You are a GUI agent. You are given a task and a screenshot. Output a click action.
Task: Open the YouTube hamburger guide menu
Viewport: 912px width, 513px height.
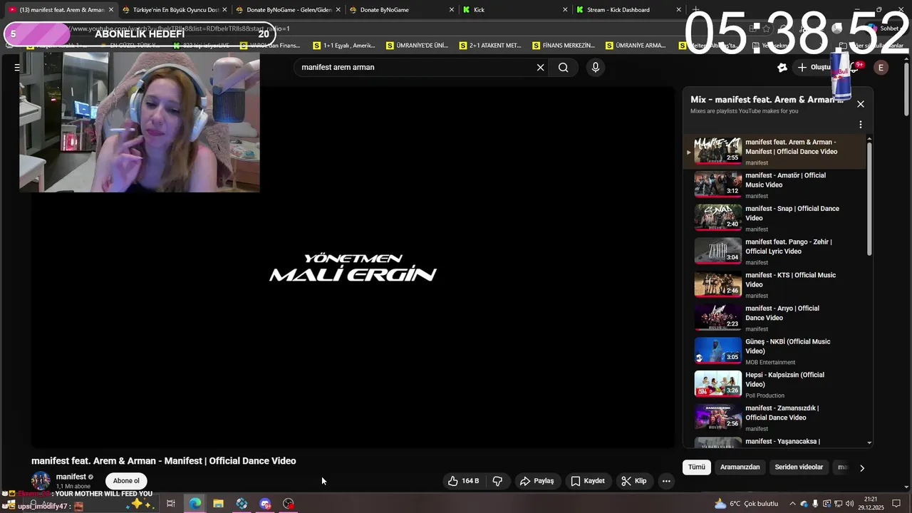tap(17, 68)
